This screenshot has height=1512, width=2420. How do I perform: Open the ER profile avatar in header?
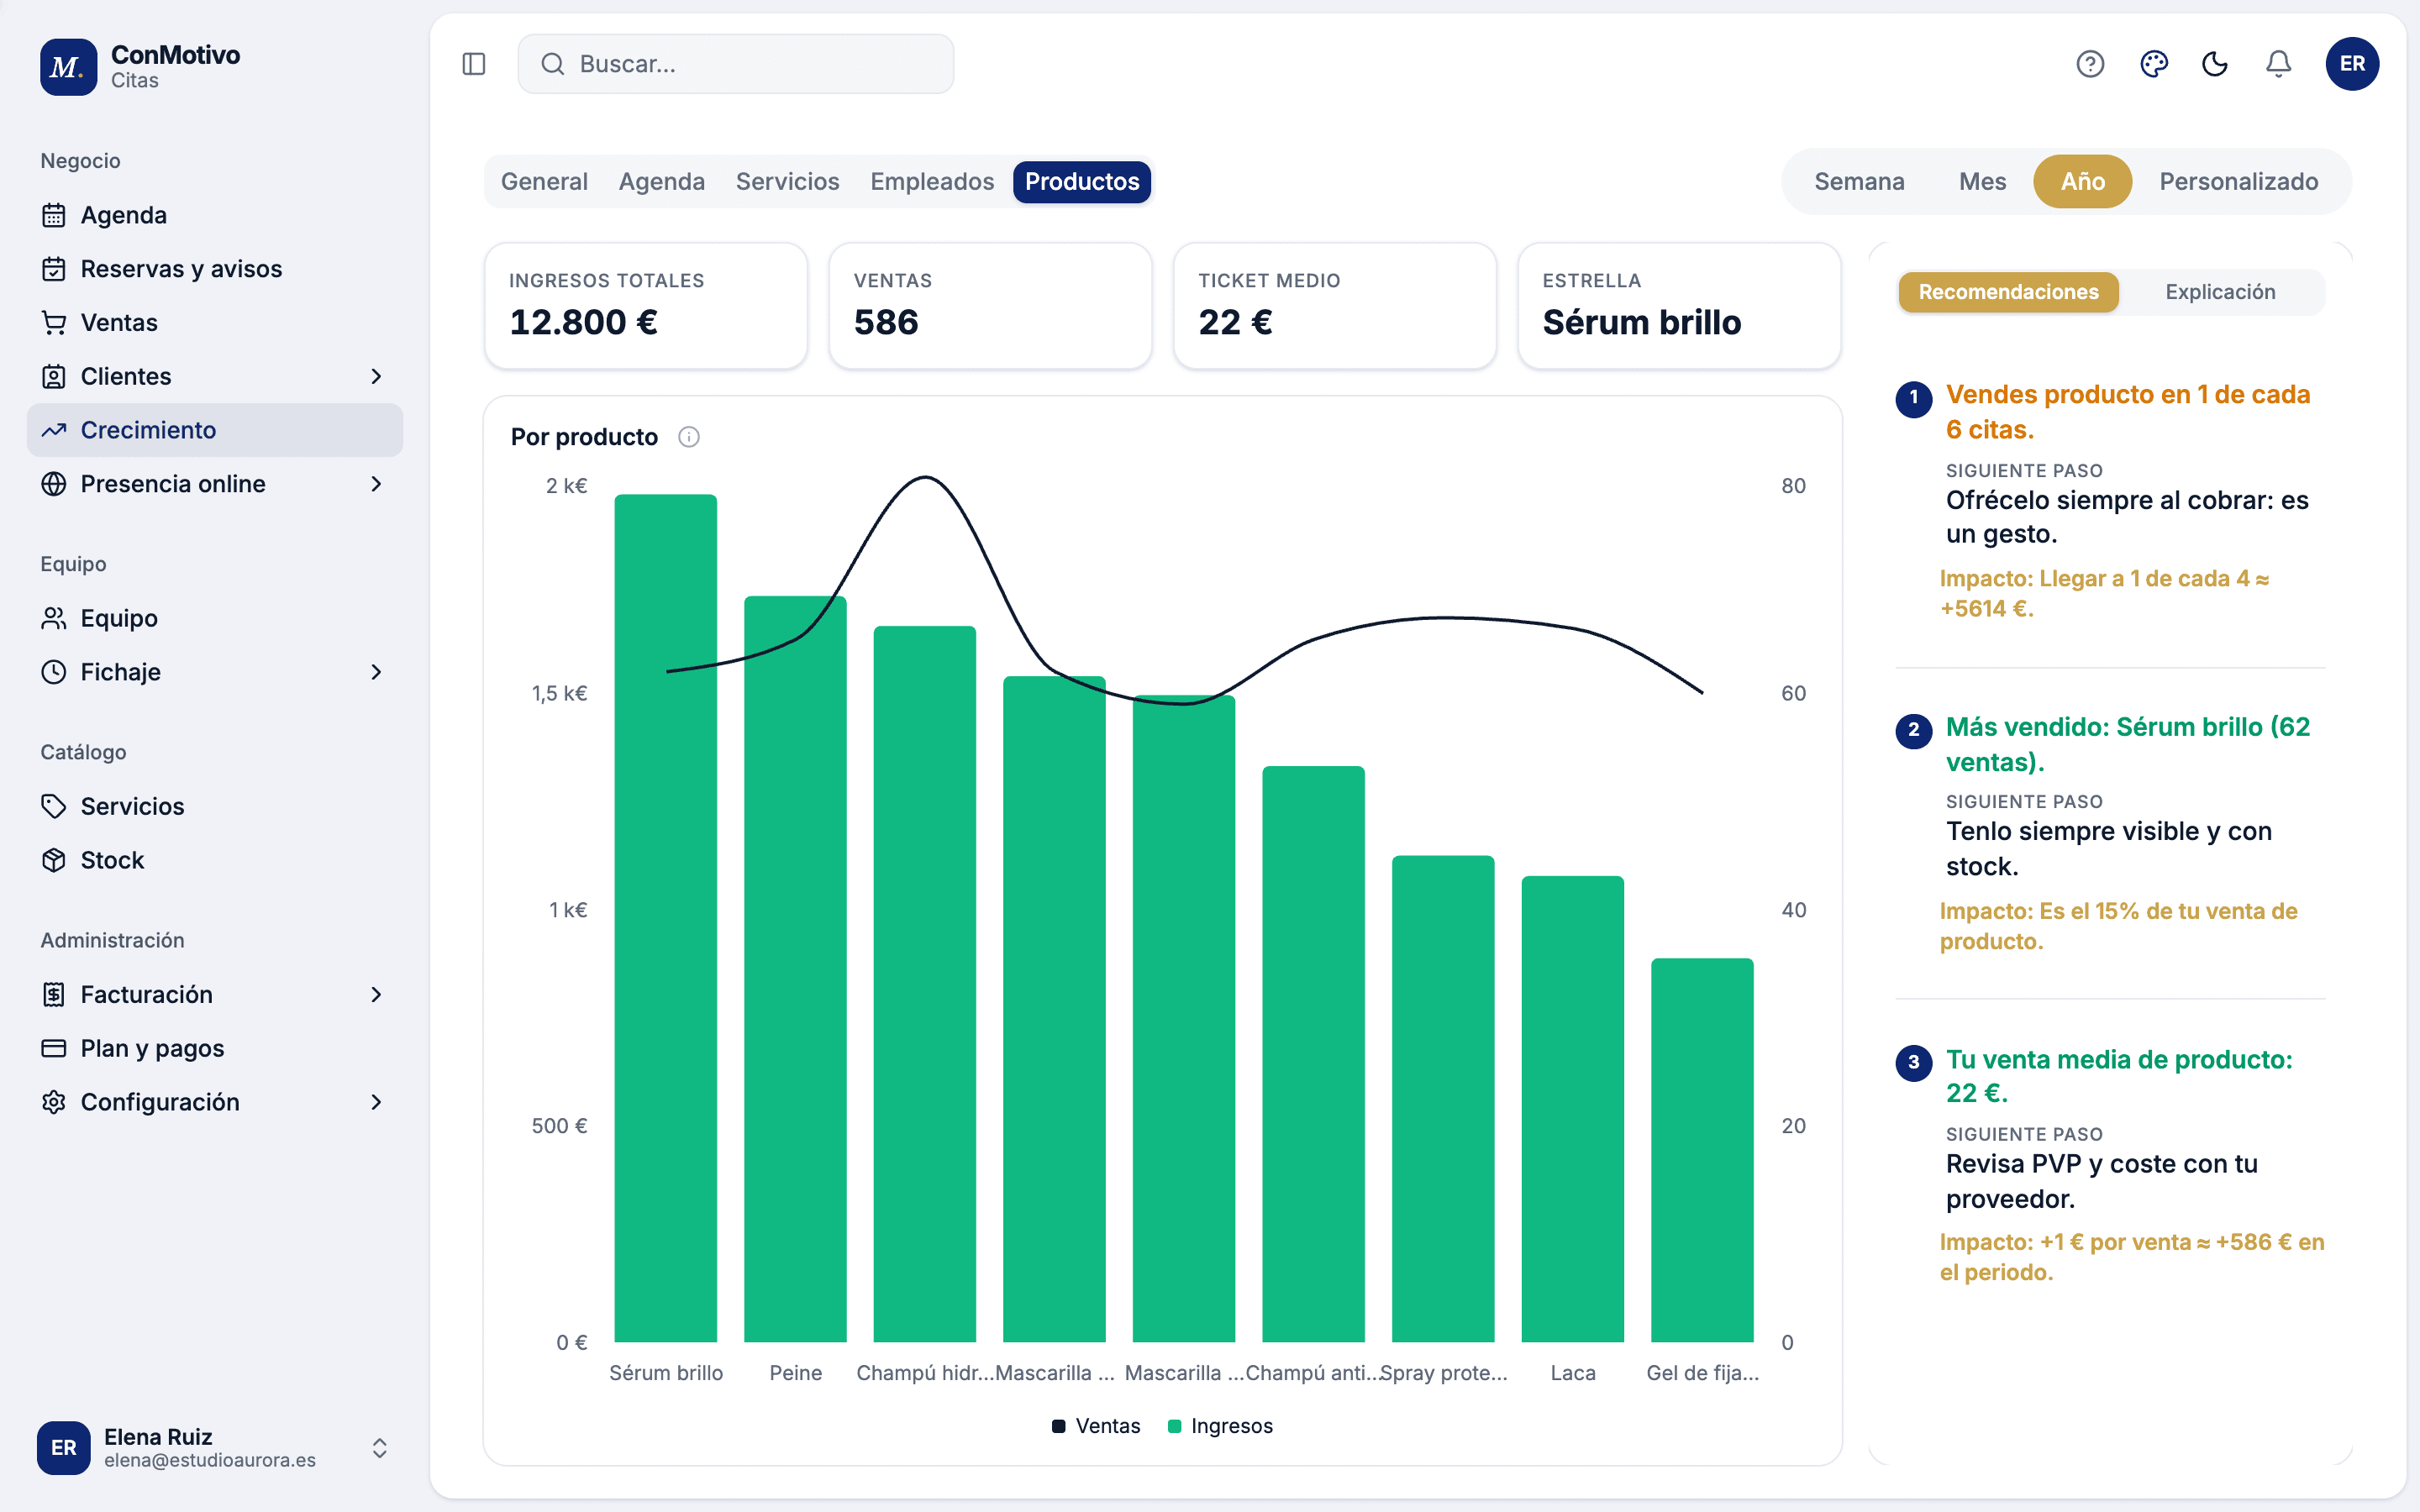coord(2352,64)
